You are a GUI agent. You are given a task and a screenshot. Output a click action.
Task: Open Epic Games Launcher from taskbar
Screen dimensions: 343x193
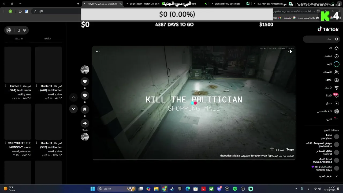(180, 189)
